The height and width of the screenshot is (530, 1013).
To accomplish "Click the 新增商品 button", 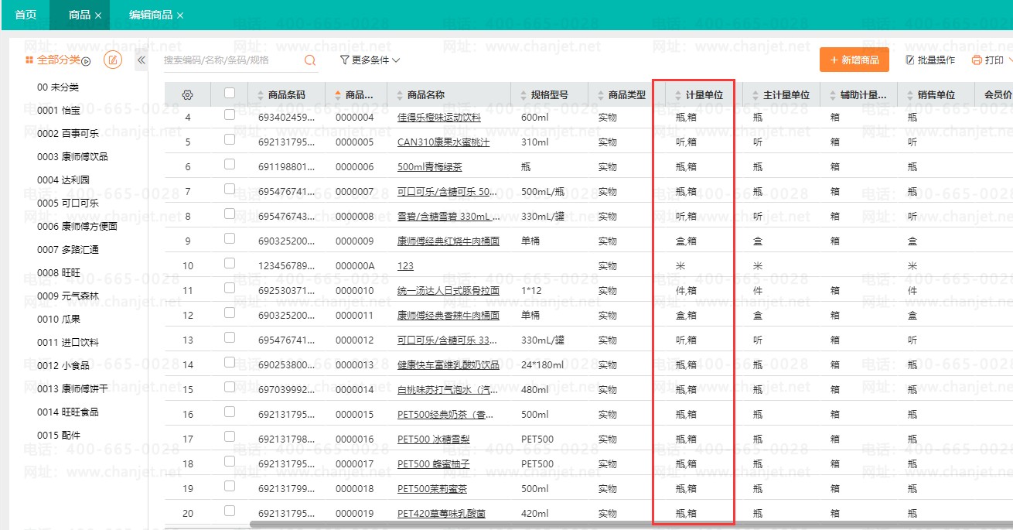I will (x=854, y=60).
